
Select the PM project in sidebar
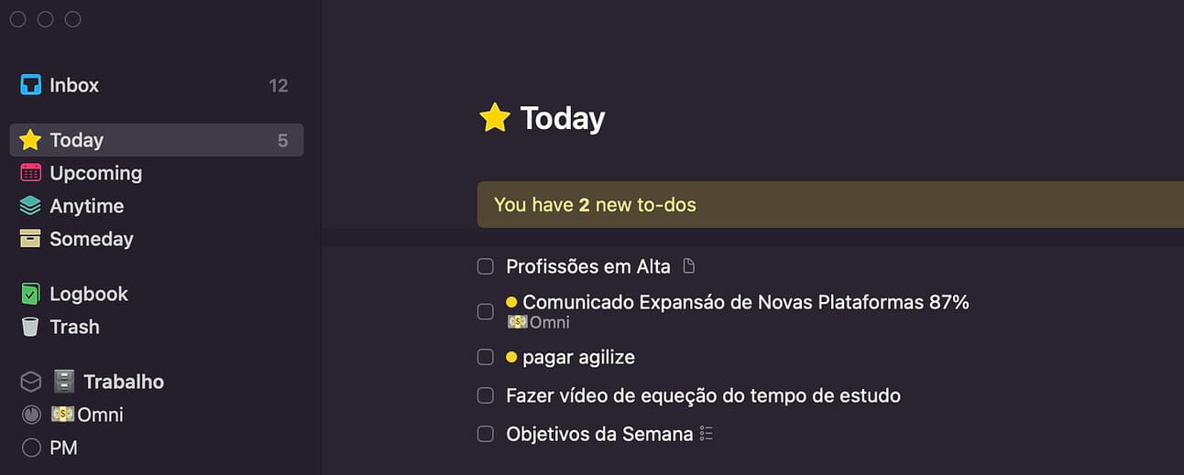click(63, 448)
